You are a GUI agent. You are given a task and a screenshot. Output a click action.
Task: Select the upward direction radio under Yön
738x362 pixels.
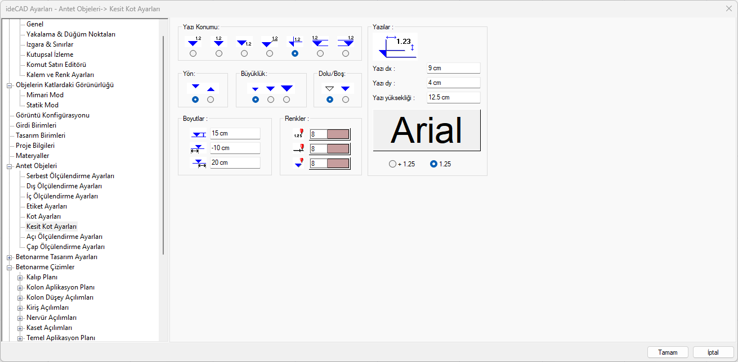click(x=211, y=99)
